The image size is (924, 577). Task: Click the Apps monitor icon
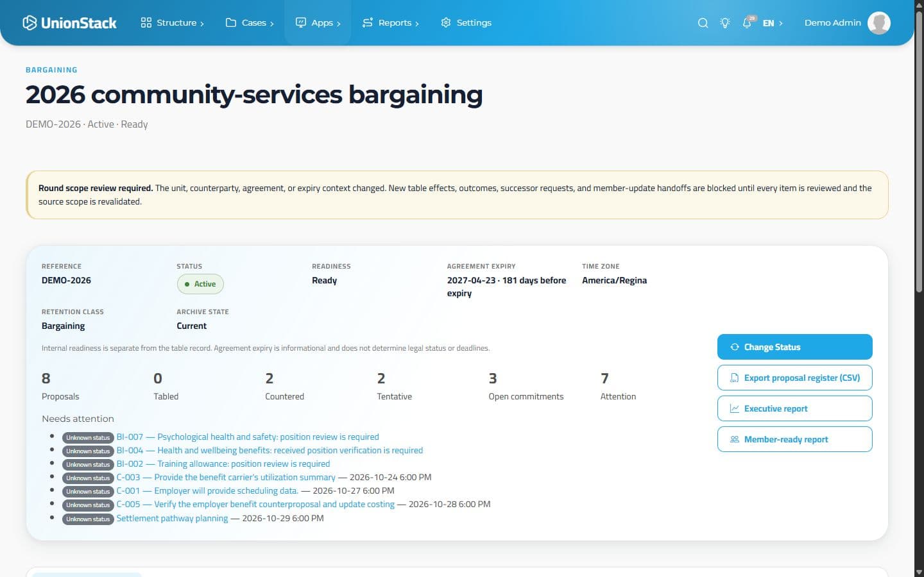[300, 22]
